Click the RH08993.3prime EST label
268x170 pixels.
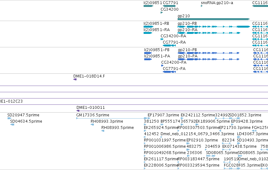coord(107,121)
